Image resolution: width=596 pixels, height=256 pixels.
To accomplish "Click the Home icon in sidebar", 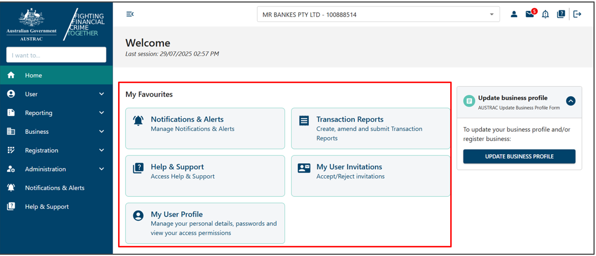I will (x=11, y=75).
